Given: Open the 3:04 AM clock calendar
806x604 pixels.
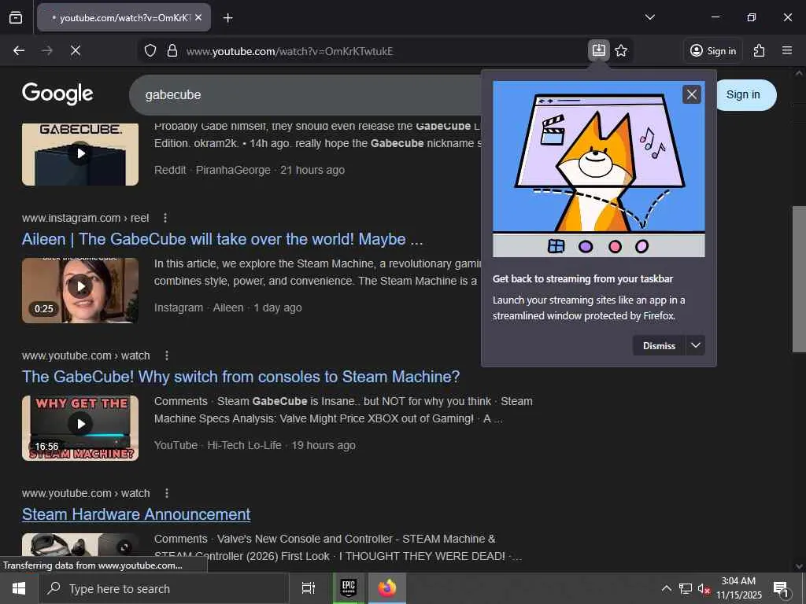Looking at the screenshot, I should (738, 588).
